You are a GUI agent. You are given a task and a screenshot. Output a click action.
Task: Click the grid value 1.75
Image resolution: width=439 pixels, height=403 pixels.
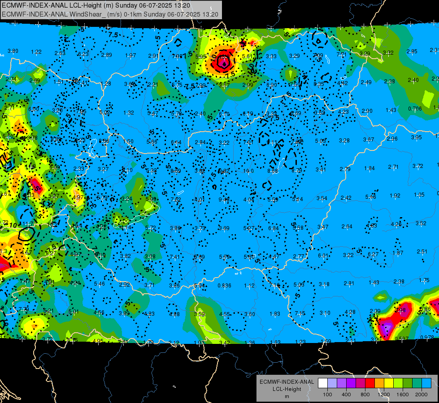[424, 280]
